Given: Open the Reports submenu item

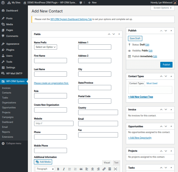Looking at the screenshot, I should coord(6,132).
